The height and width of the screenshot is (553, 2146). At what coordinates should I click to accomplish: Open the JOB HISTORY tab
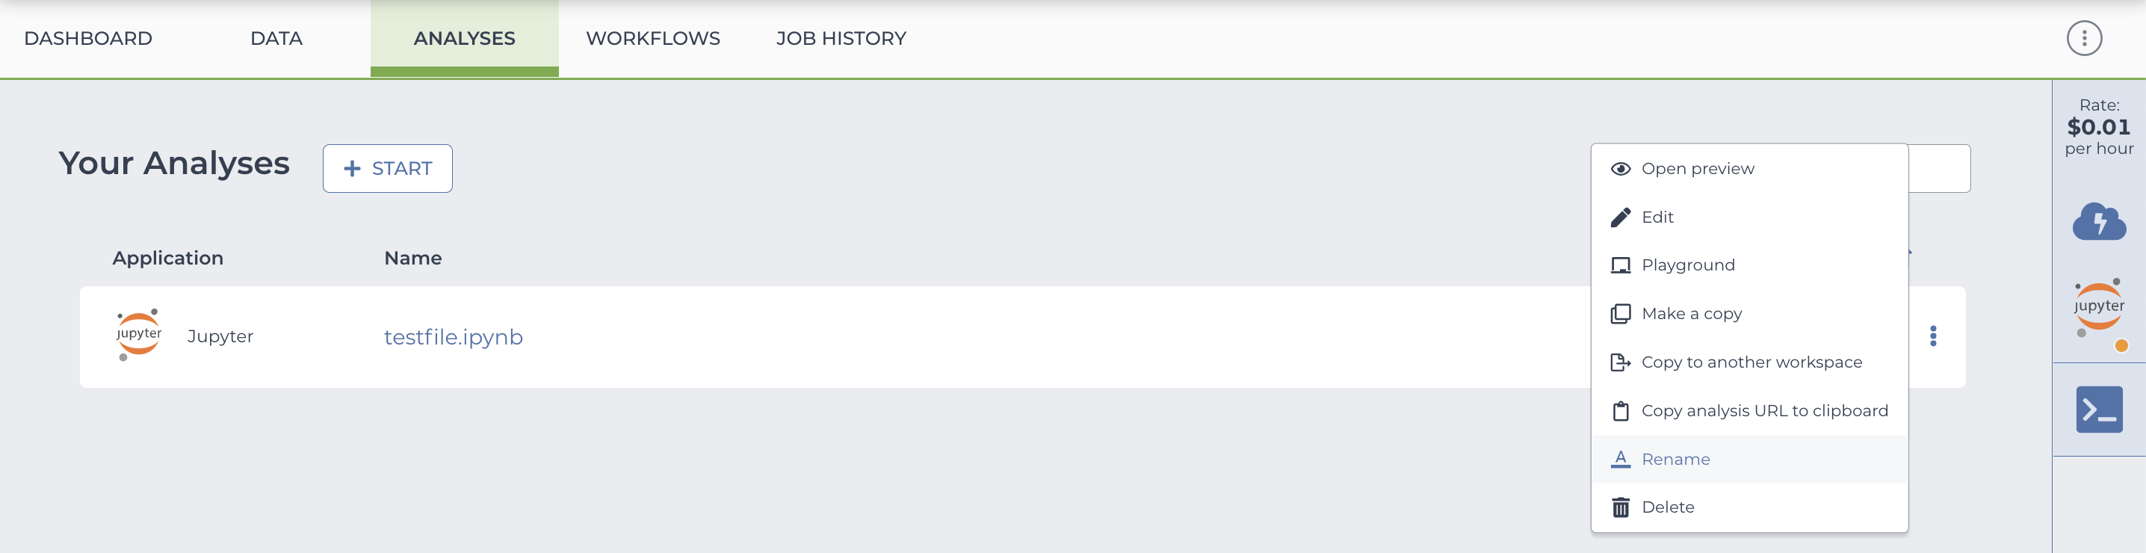[x=841, y=38]
